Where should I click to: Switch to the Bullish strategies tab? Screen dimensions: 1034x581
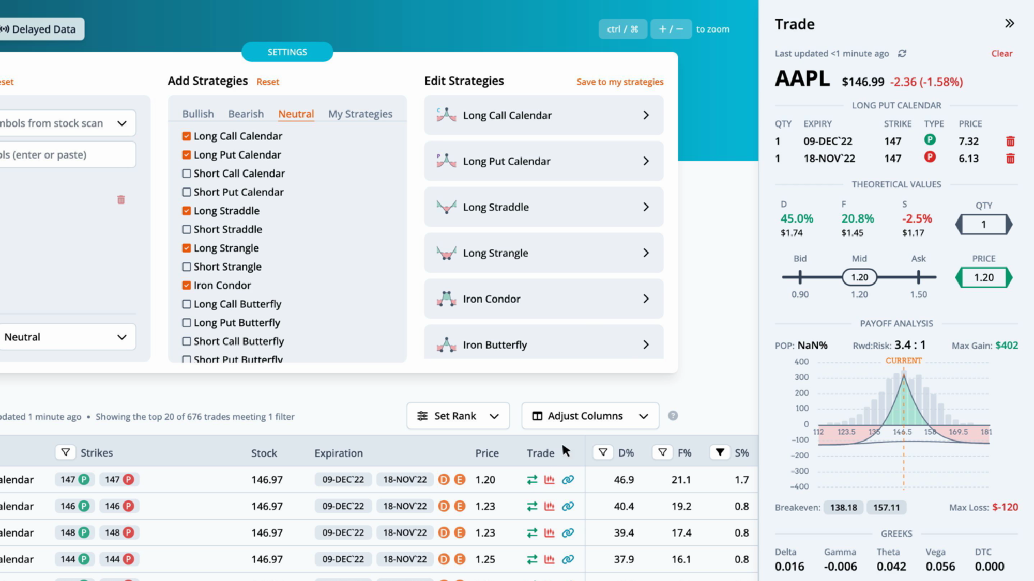pos(198,114)
